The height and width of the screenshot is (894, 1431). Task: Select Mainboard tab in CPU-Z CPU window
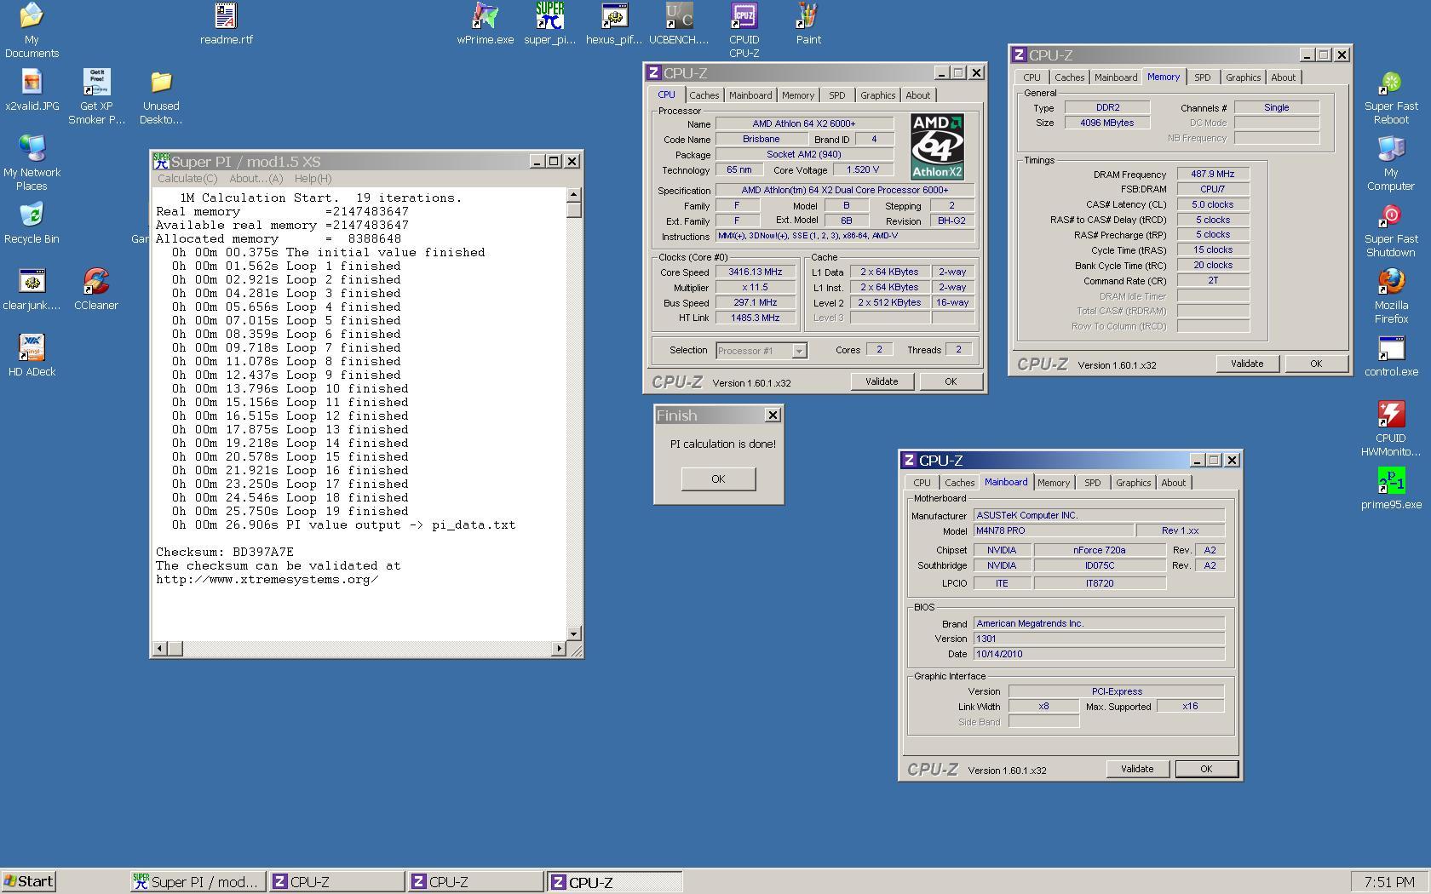coord(750,95)
